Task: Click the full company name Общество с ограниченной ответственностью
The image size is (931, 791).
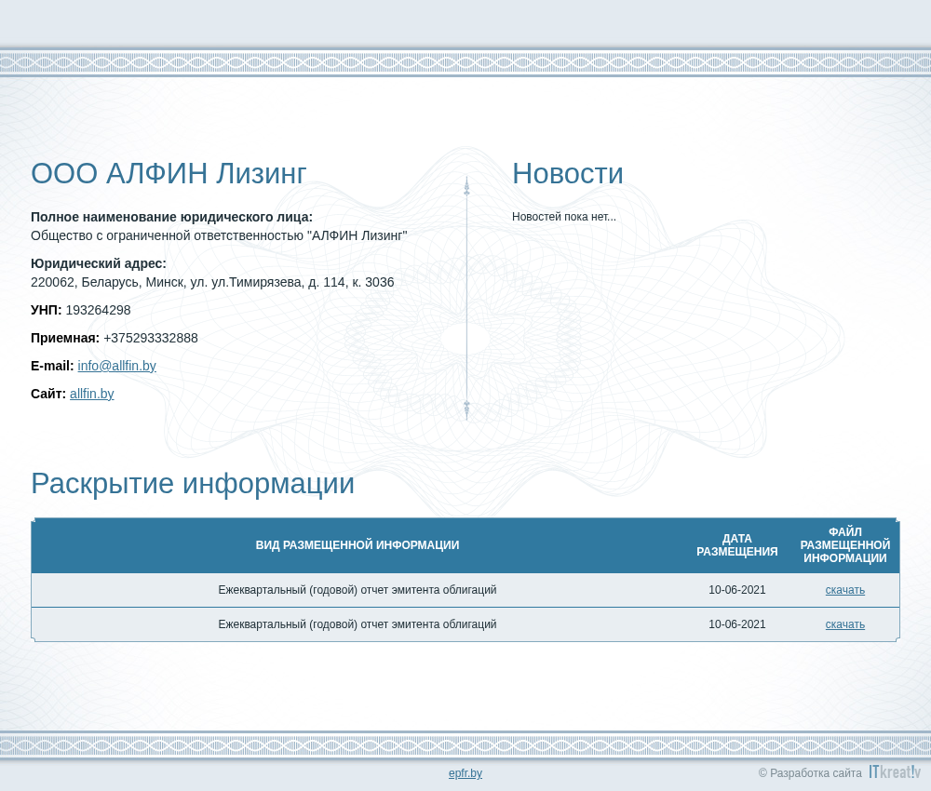Action: click(x=219, y=235)
